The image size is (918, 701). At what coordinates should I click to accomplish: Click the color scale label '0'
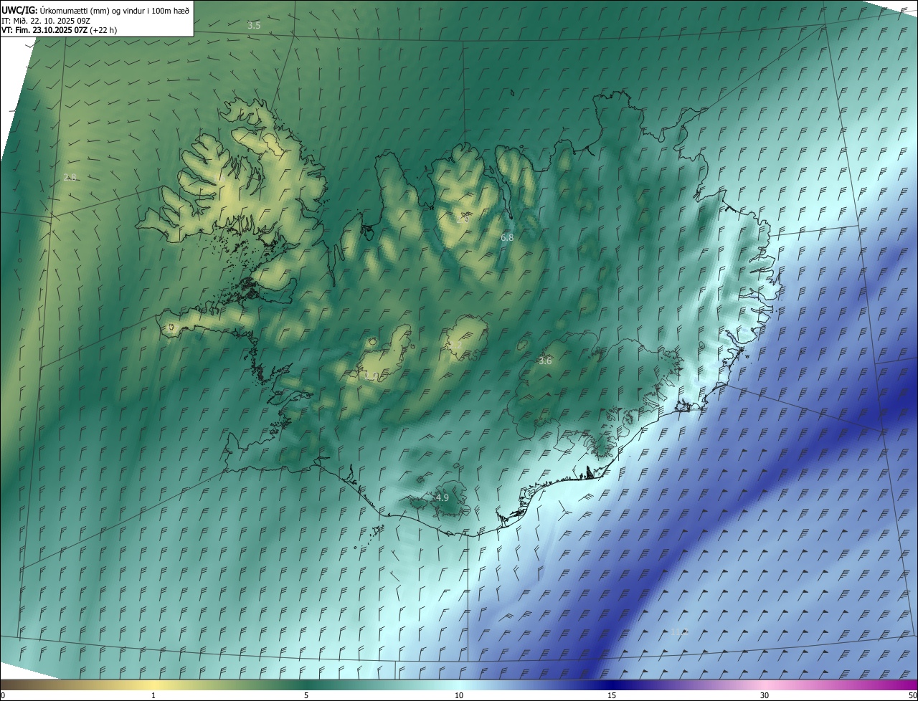pyautogui.click(x=3, y=695)
